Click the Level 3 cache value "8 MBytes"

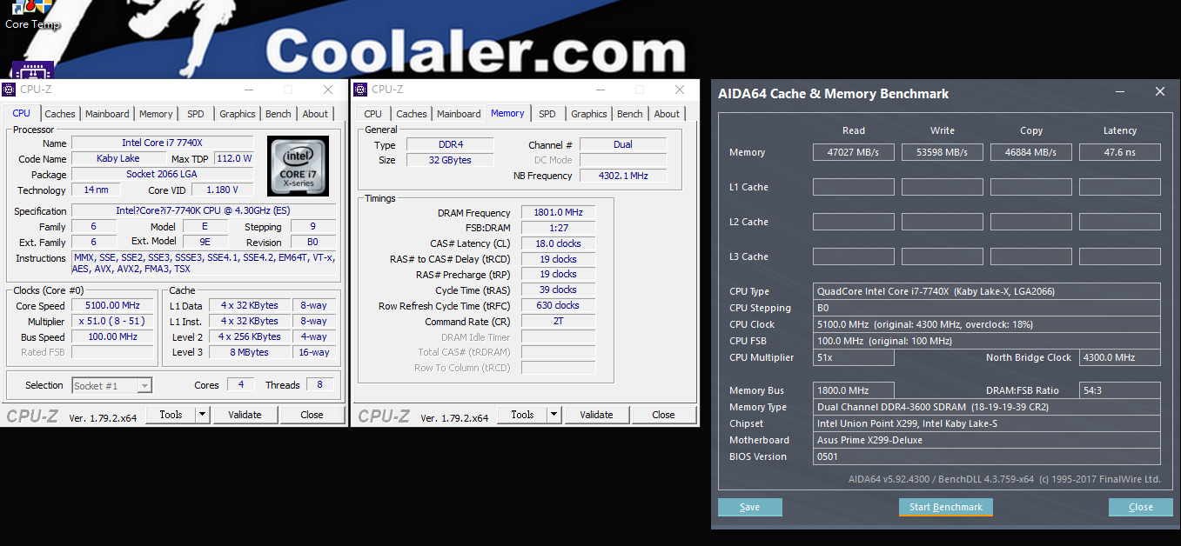coord(250,352)
